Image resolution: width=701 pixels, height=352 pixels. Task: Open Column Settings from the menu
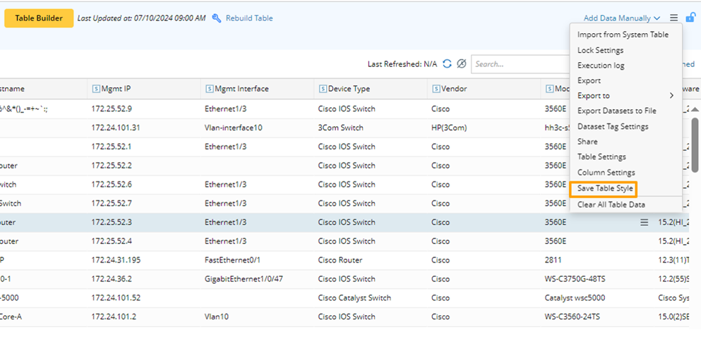pos(606,173)
